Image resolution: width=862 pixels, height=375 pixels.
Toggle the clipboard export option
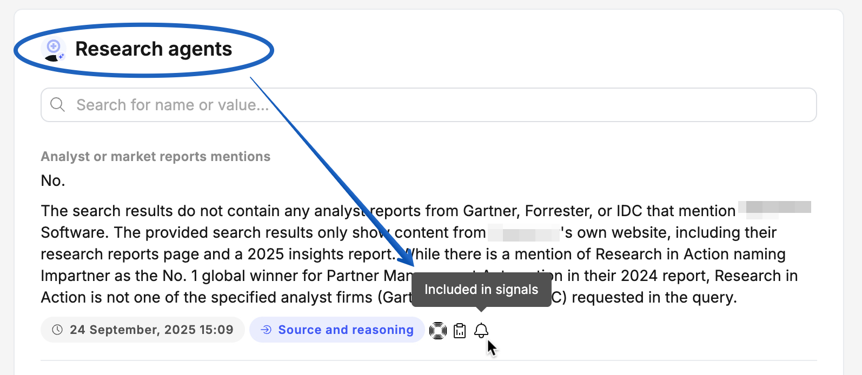coord(460,330)
